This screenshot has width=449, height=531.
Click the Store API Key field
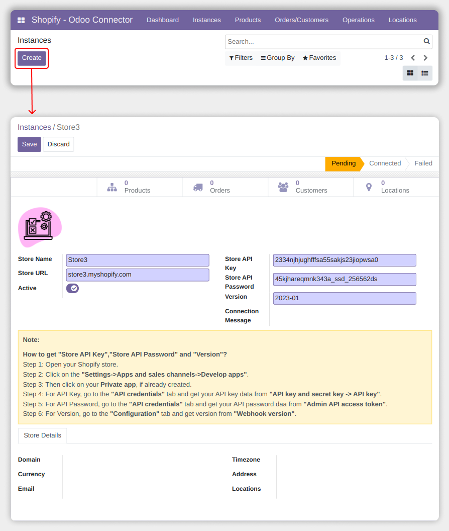pyautogui.click(x=345, y=260)
